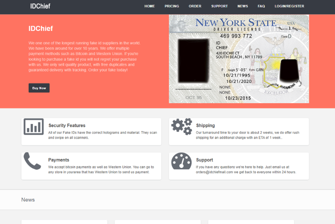Open the HOME nav item
The image size is (335, 224).
pyautogui.click(x=149, y=6)
